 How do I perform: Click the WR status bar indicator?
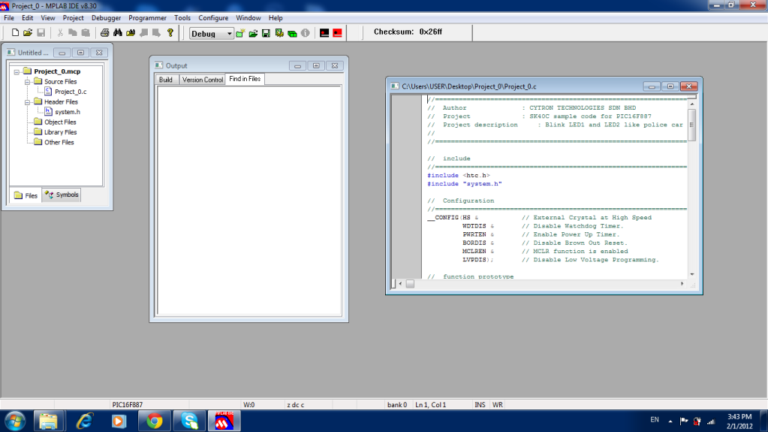[498, 405]
